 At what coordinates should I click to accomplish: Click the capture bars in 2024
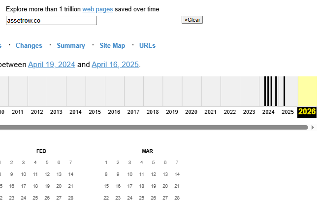coord(270,91)
